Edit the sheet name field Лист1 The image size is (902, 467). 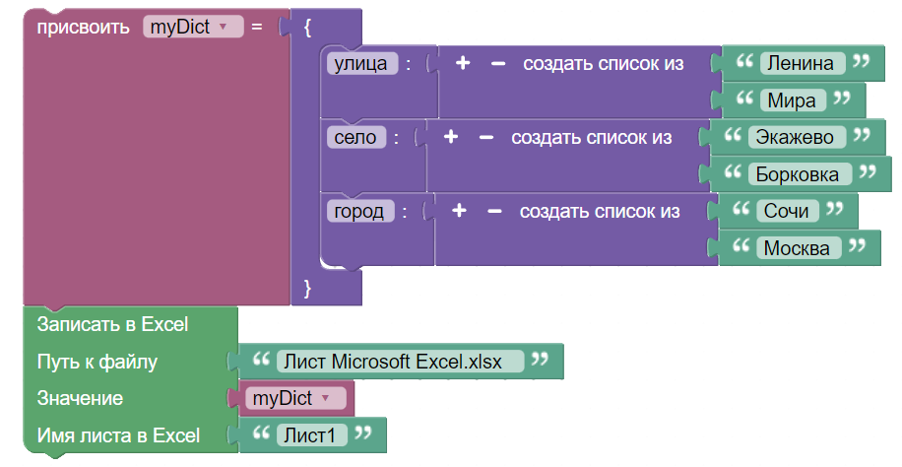click(x=312, y=434)
